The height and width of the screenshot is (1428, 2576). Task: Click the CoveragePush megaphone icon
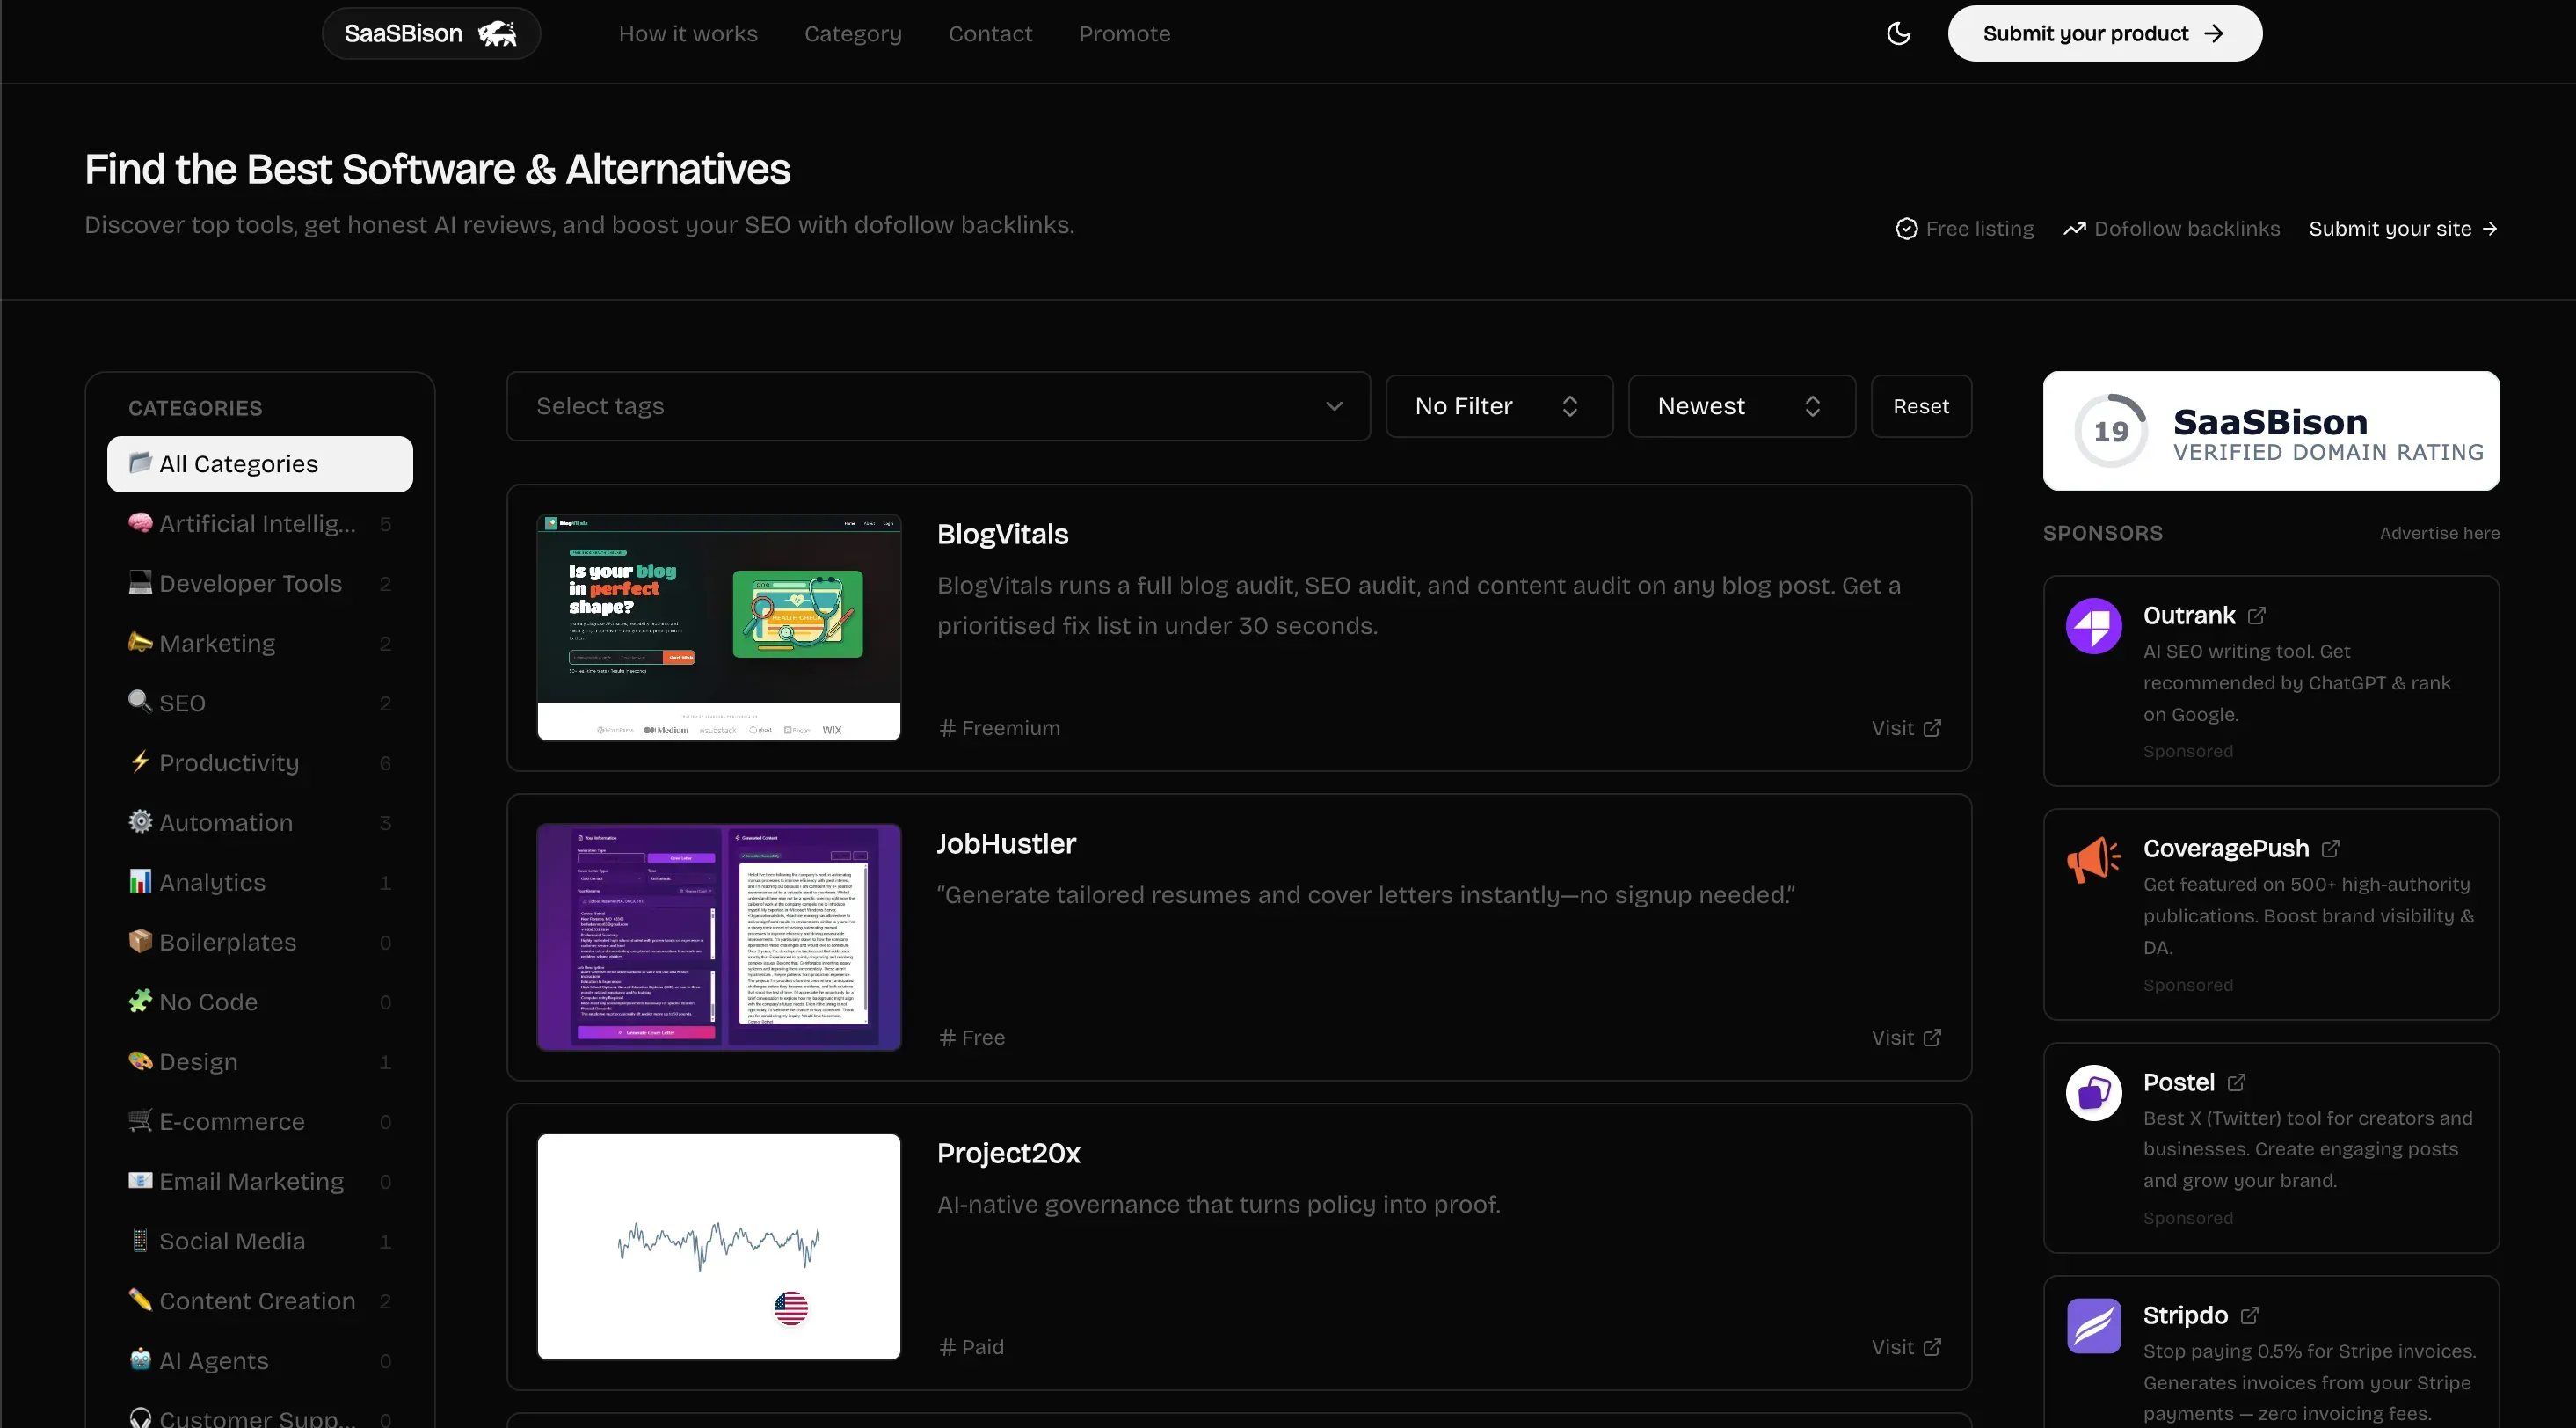pos(2093,859)
